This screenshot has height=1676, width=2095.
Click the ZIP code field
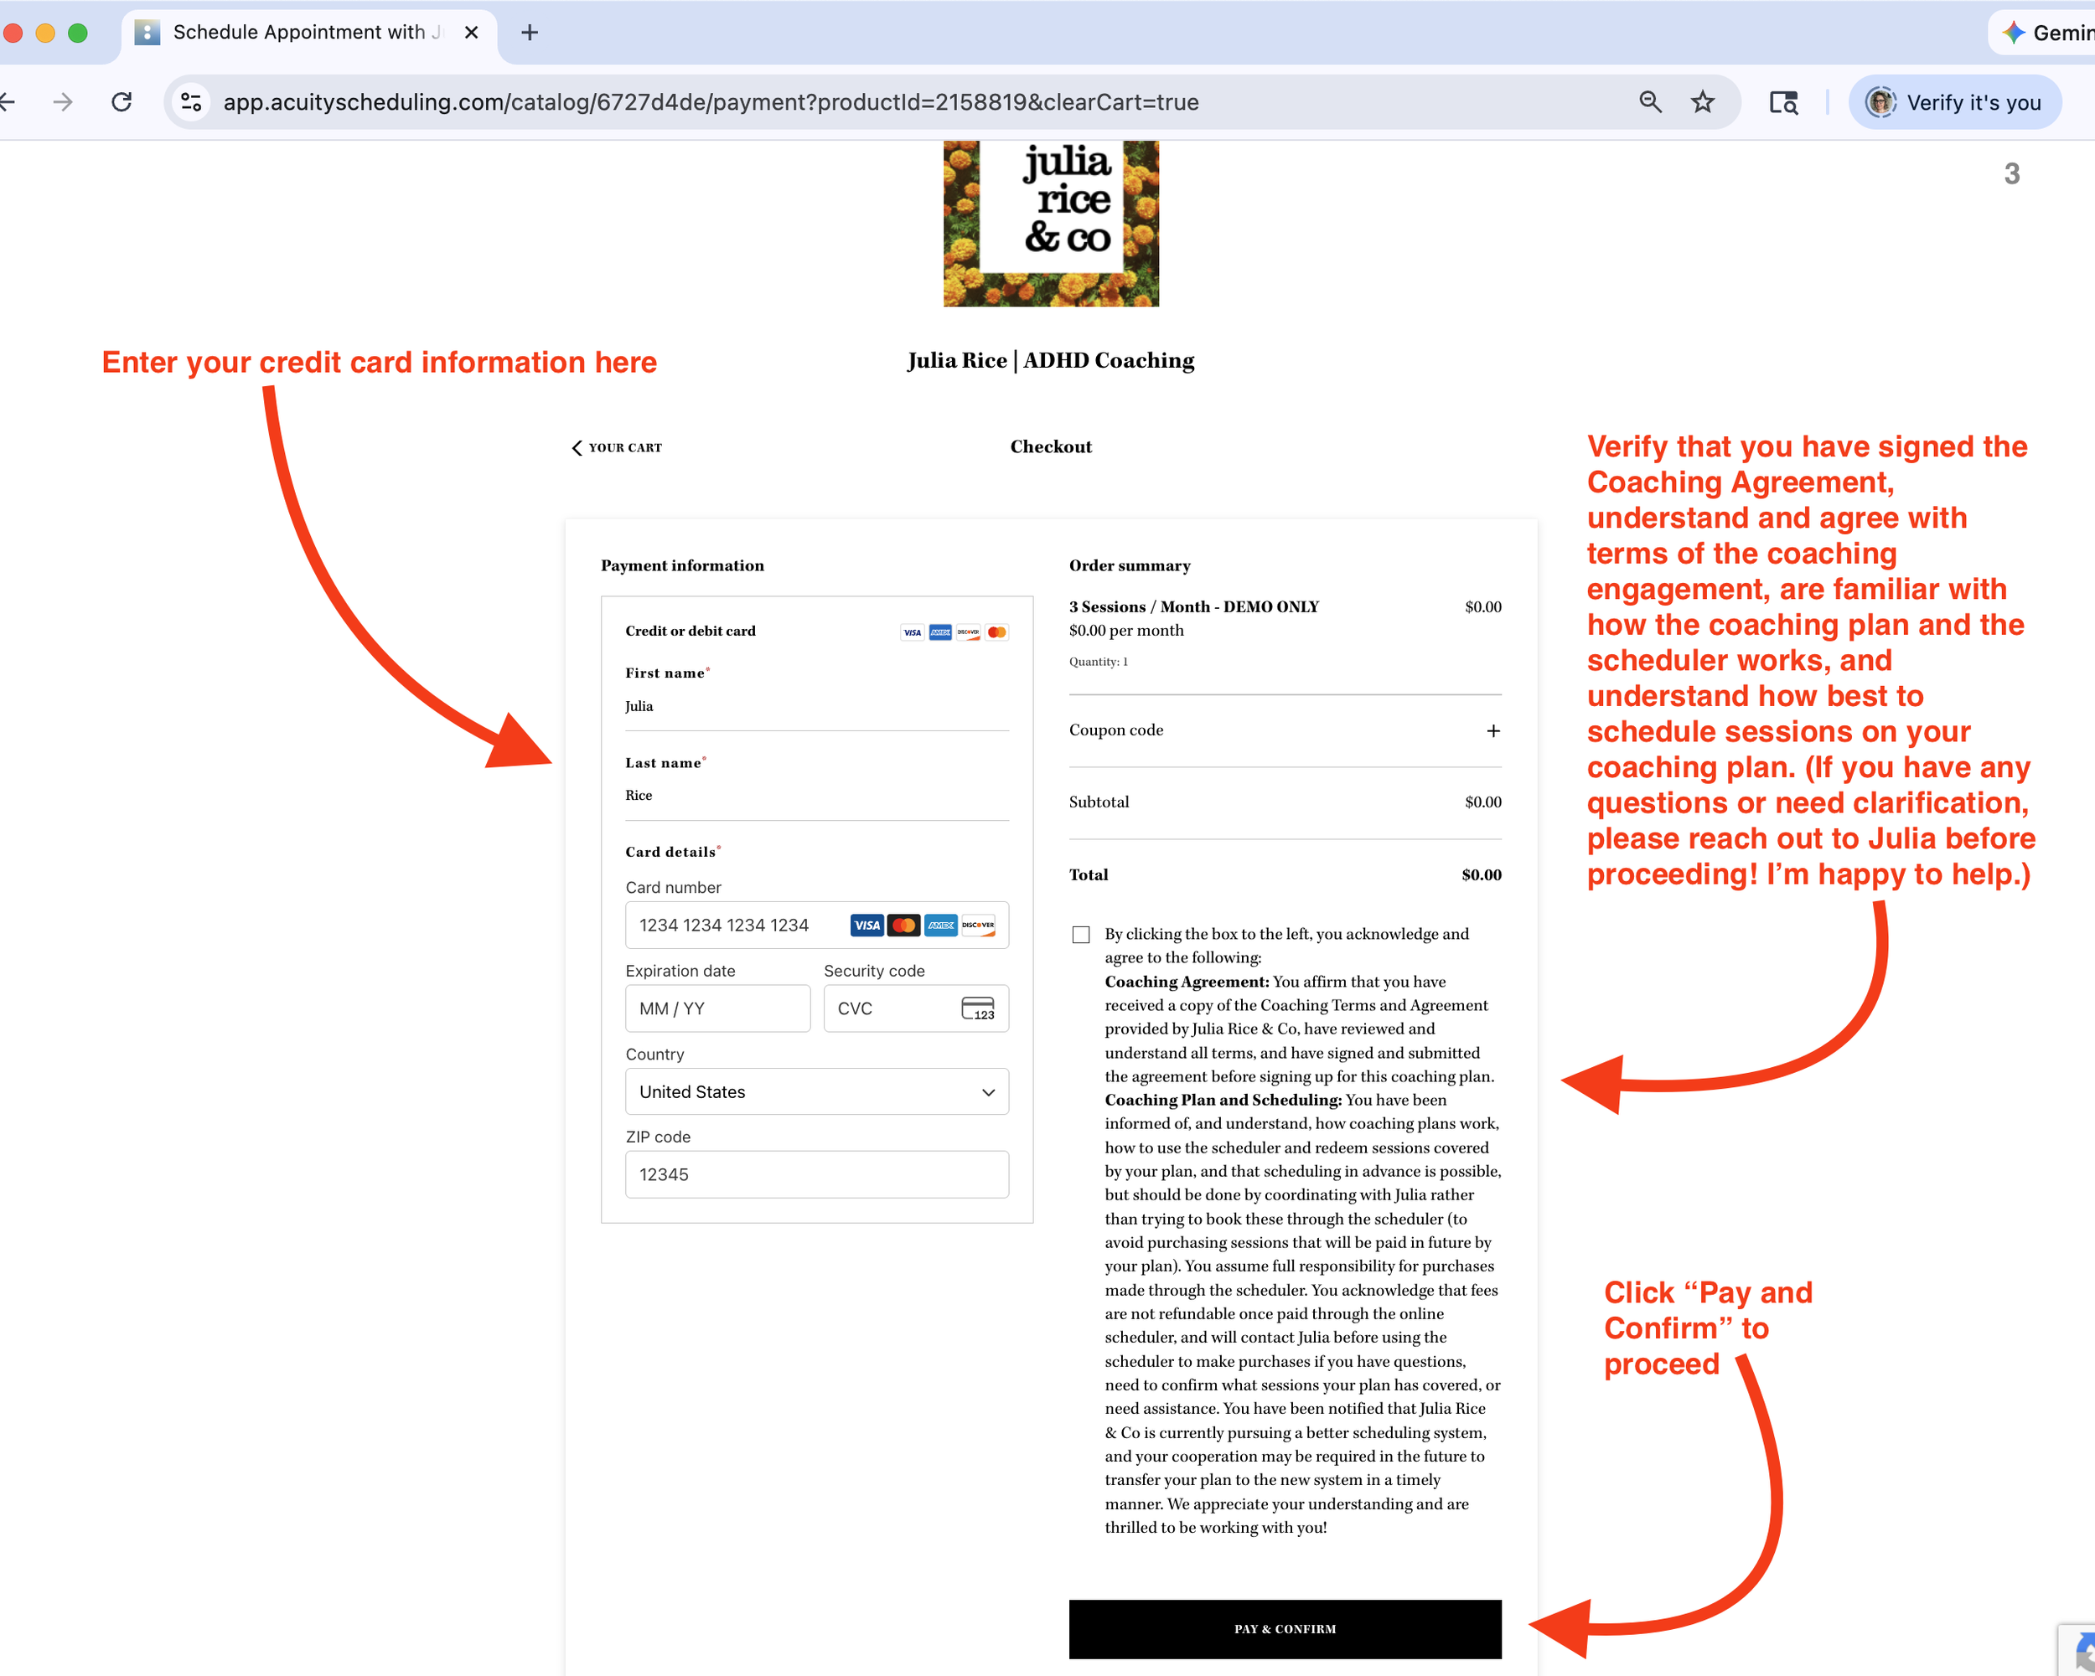point(816,1174)
